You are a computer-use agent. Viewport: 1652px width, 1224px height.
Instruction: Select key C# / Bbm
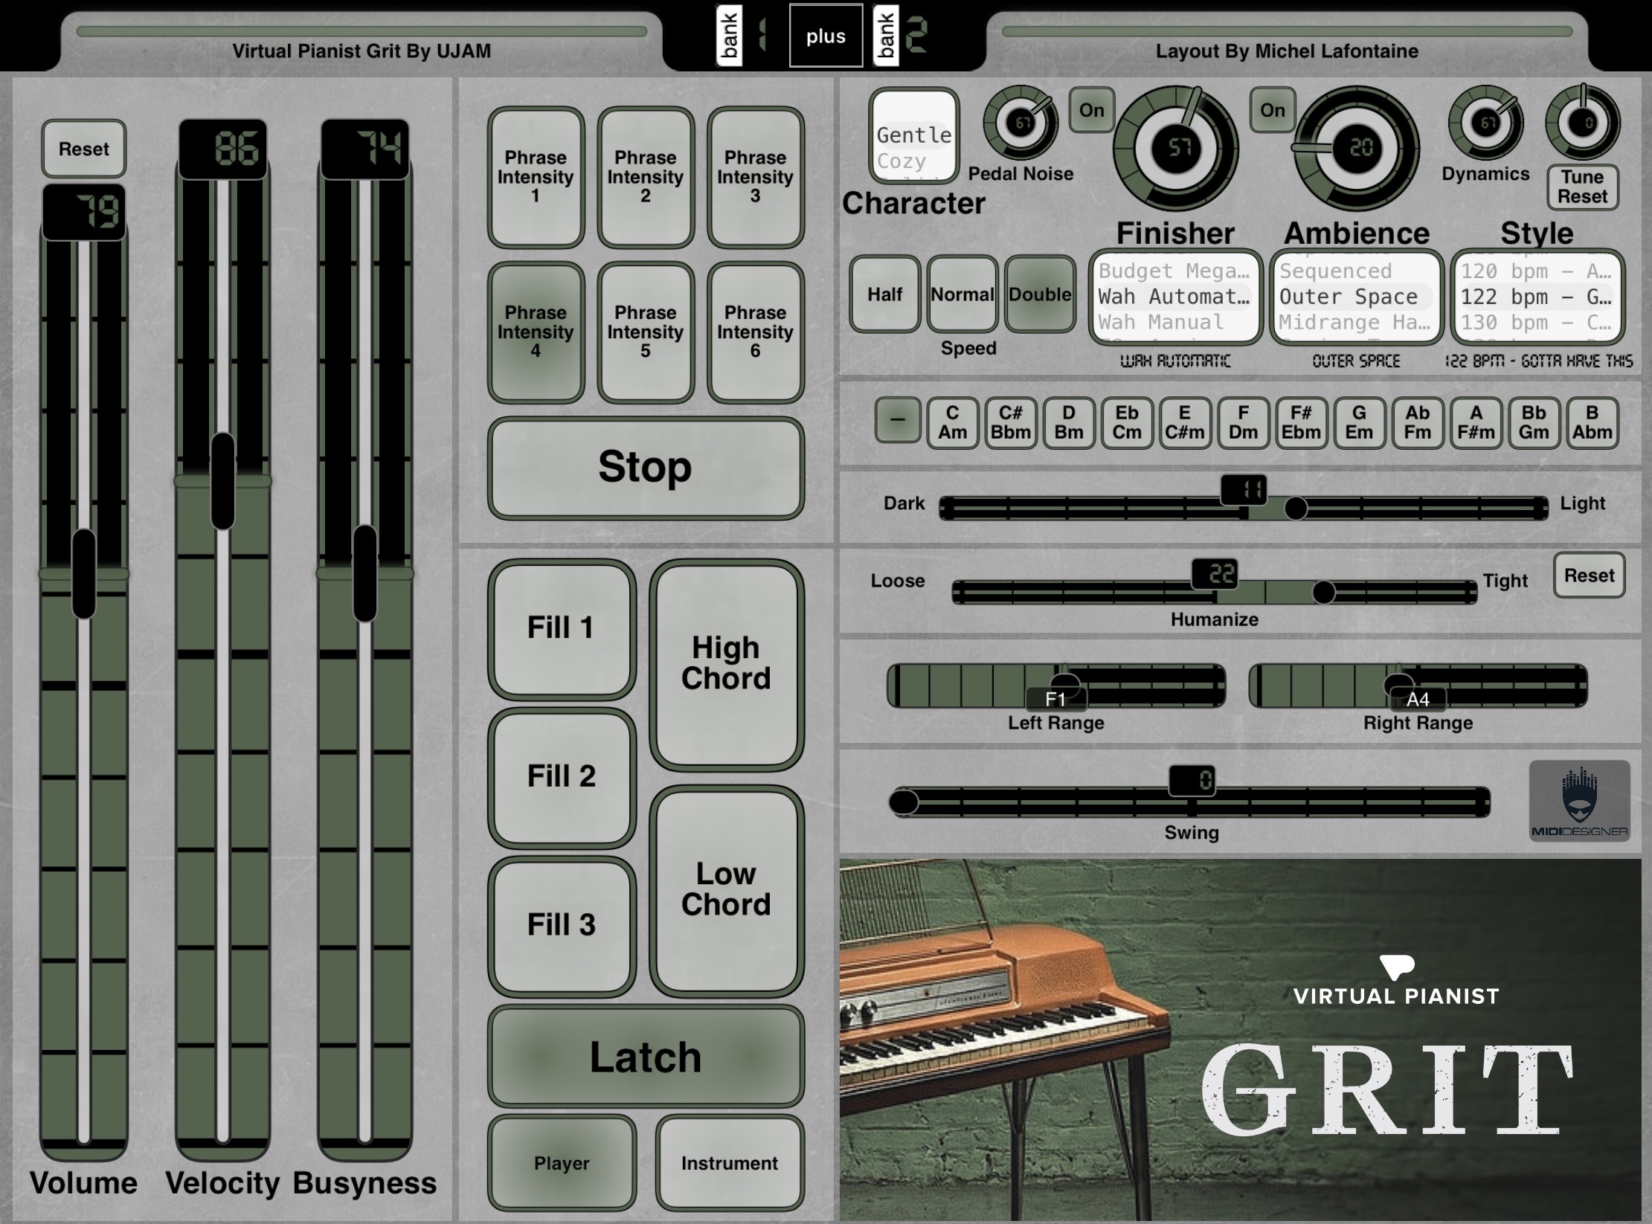1010,422
